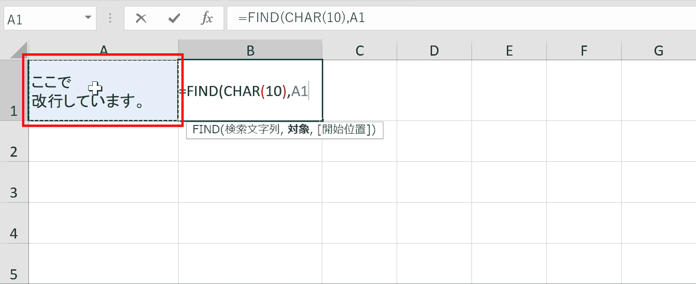Cancel formula entry with the X icon
Viewport: 696px width, 284px height.
click(141, 18)
